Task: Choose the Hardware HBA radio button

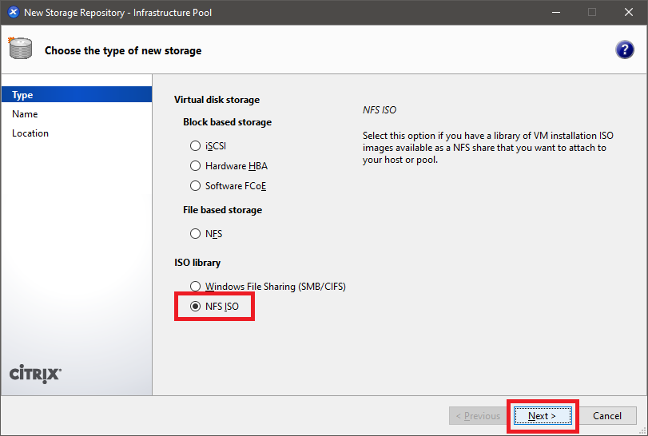Action: [x=195, y=166]
